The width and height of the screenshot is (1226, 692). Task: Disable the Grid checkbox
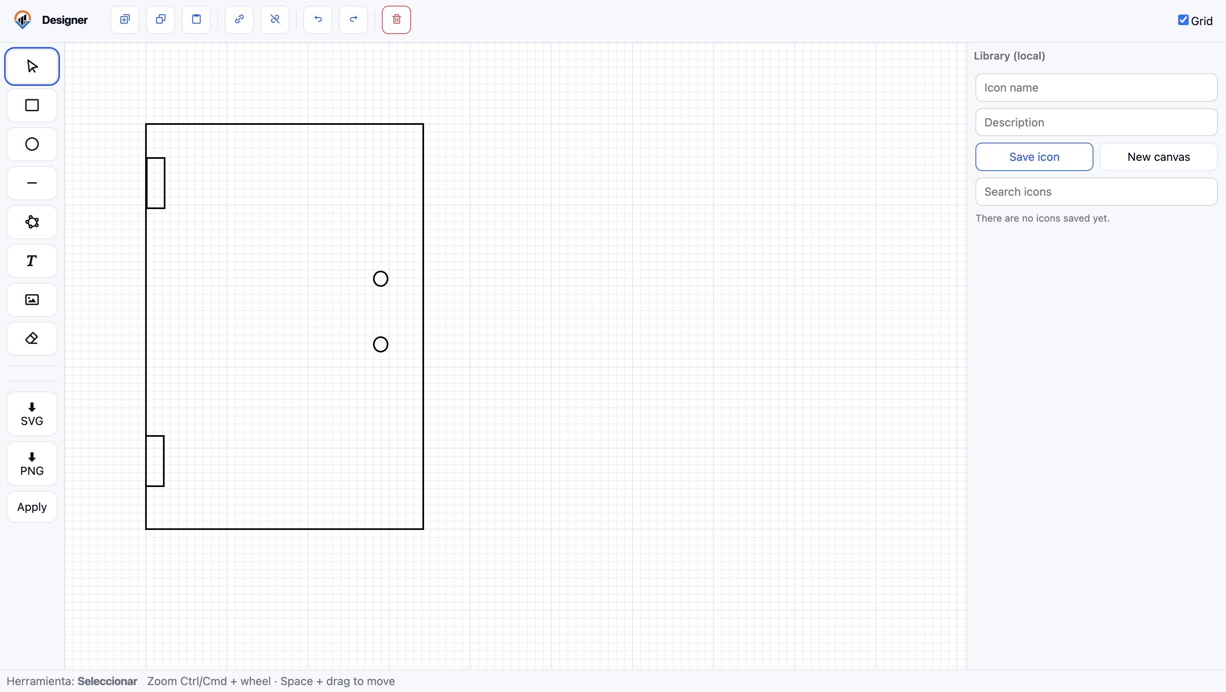[1183, 20]
